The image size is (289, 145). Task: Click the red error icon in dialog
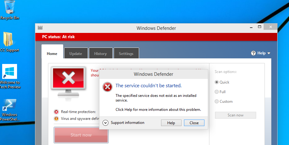coord(107,87)
